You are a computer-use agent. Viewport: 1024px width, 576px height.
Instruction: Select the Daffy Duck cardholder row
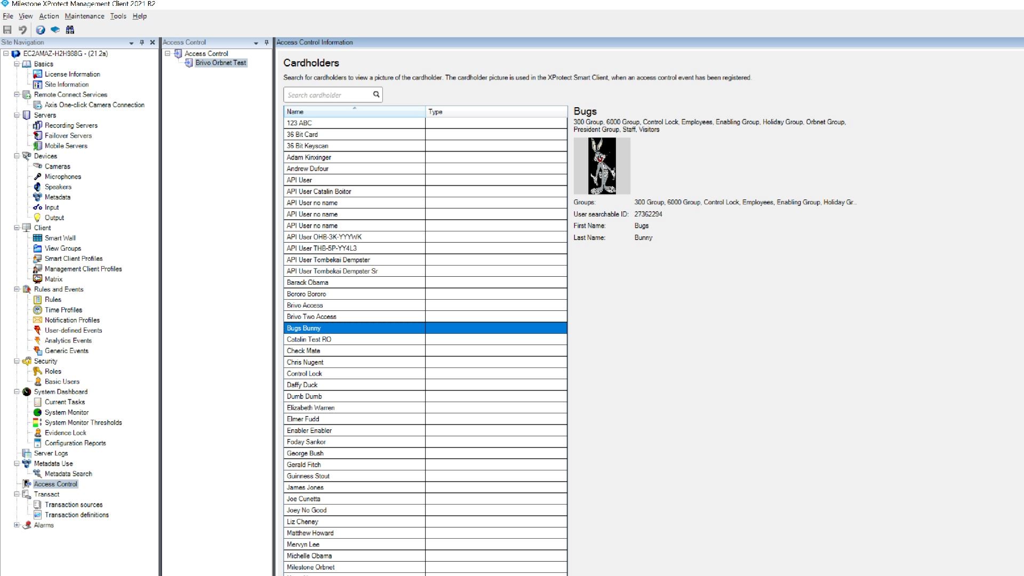tap(425, 385)
